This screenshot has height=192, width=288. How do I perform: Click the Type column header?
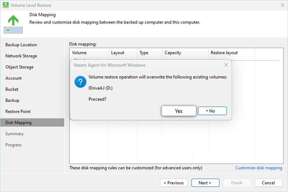(x=150, y=53)
